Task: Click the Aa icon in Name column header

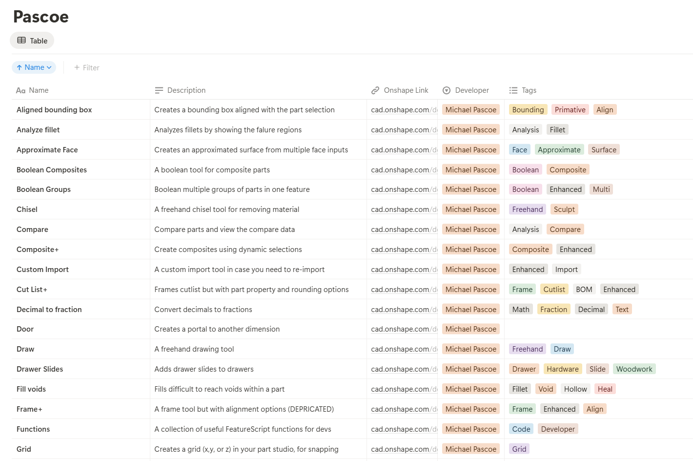Action: pos(20,90)
